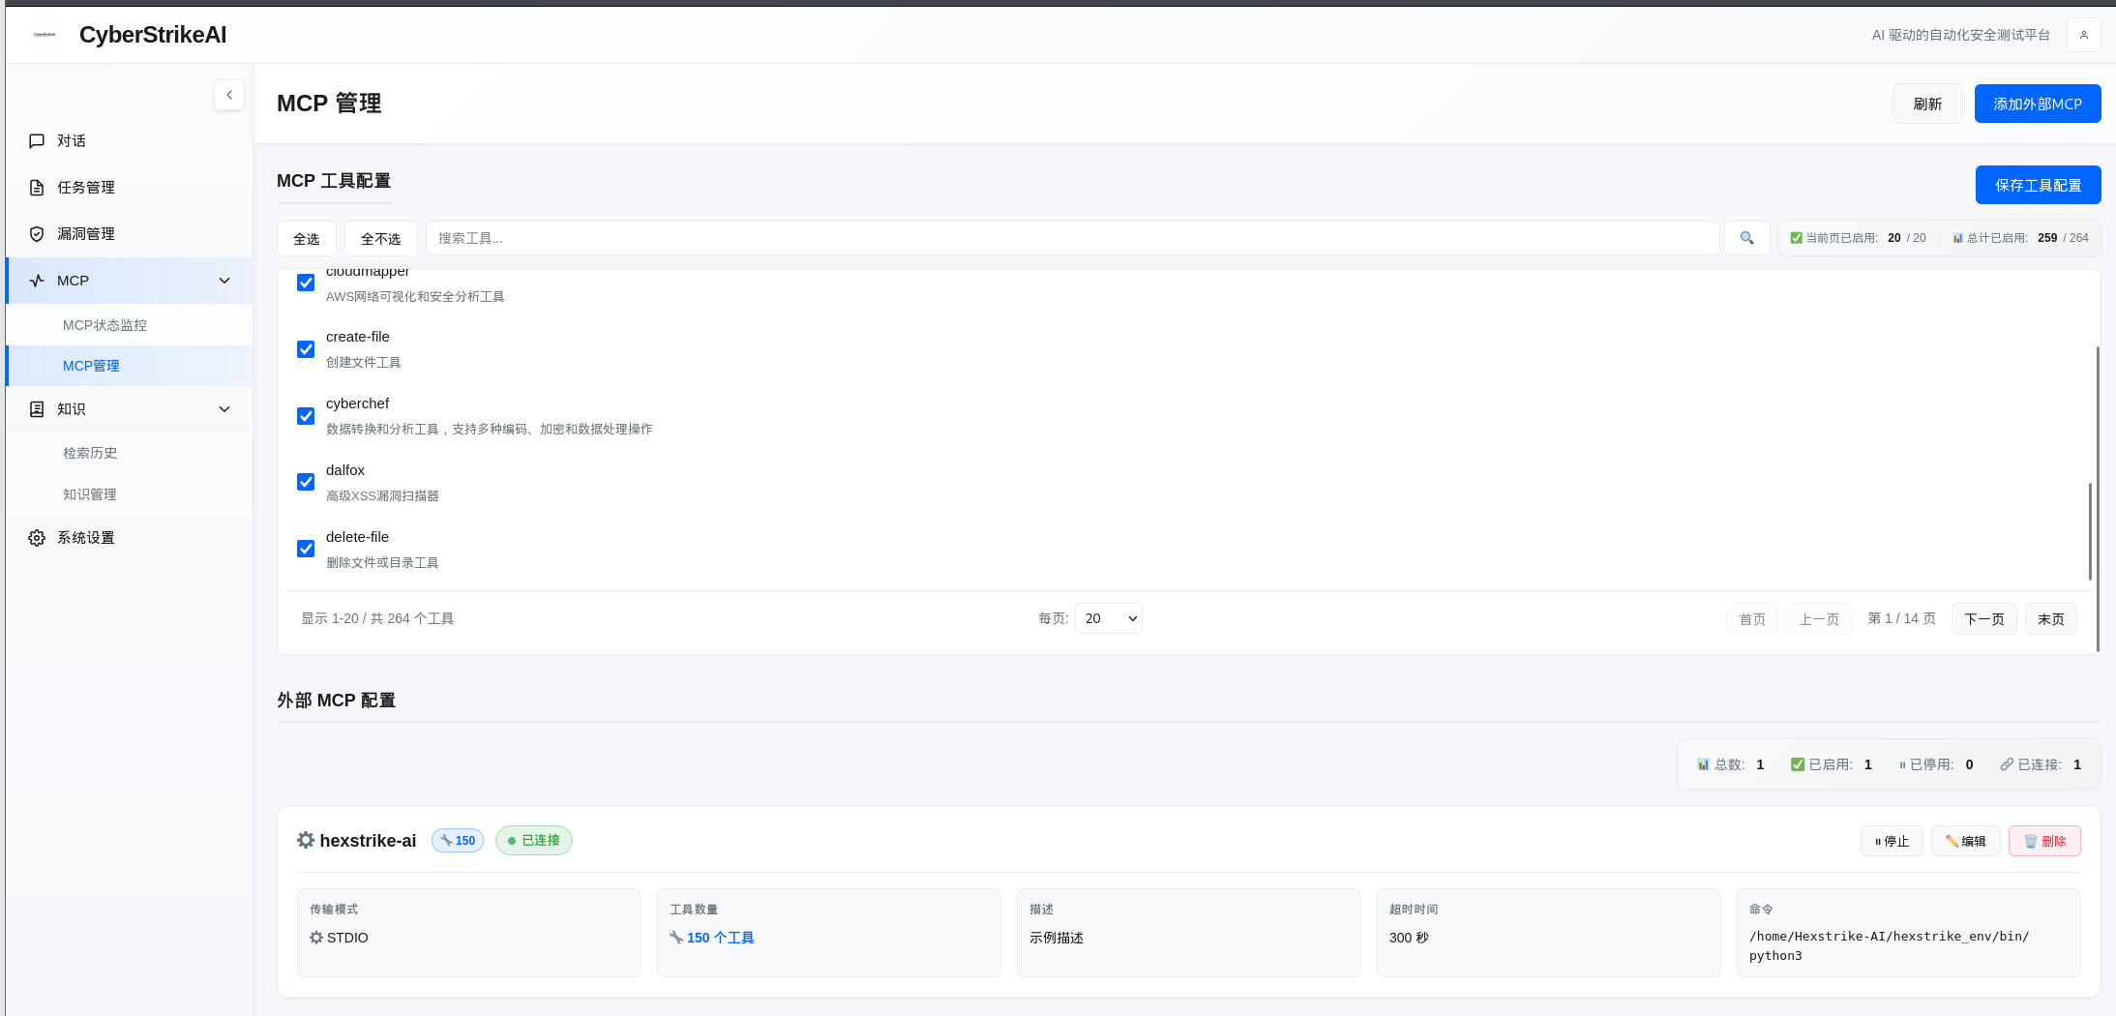Viewport: 2116px width, 1016px height.
Task: Uncheck the delete-file tool checkbox
Action: pos(306,549)
